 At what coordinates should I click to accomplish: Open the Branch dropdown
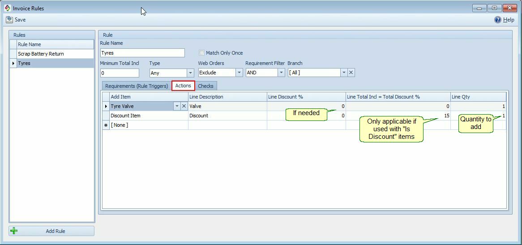point(344,73)
